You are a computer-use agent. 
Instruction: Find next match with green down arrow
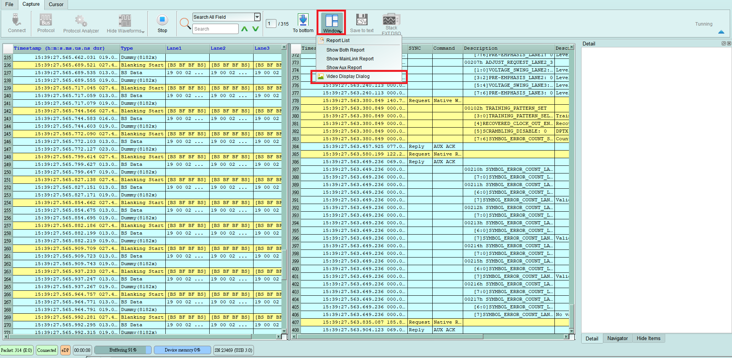click(x=255, y=29)
